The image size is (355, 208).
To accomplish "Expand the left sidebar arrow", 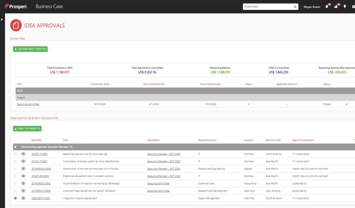I will [x=2, y=19].
